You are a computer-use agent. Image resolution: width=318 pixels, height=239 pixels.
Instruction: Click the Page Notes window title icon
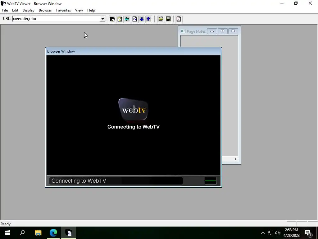(183, 31)
